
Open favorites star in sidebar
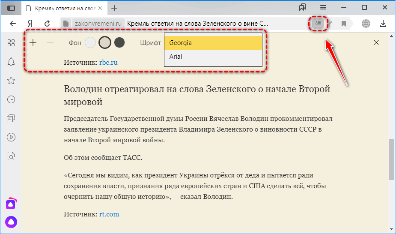[11, 81]
